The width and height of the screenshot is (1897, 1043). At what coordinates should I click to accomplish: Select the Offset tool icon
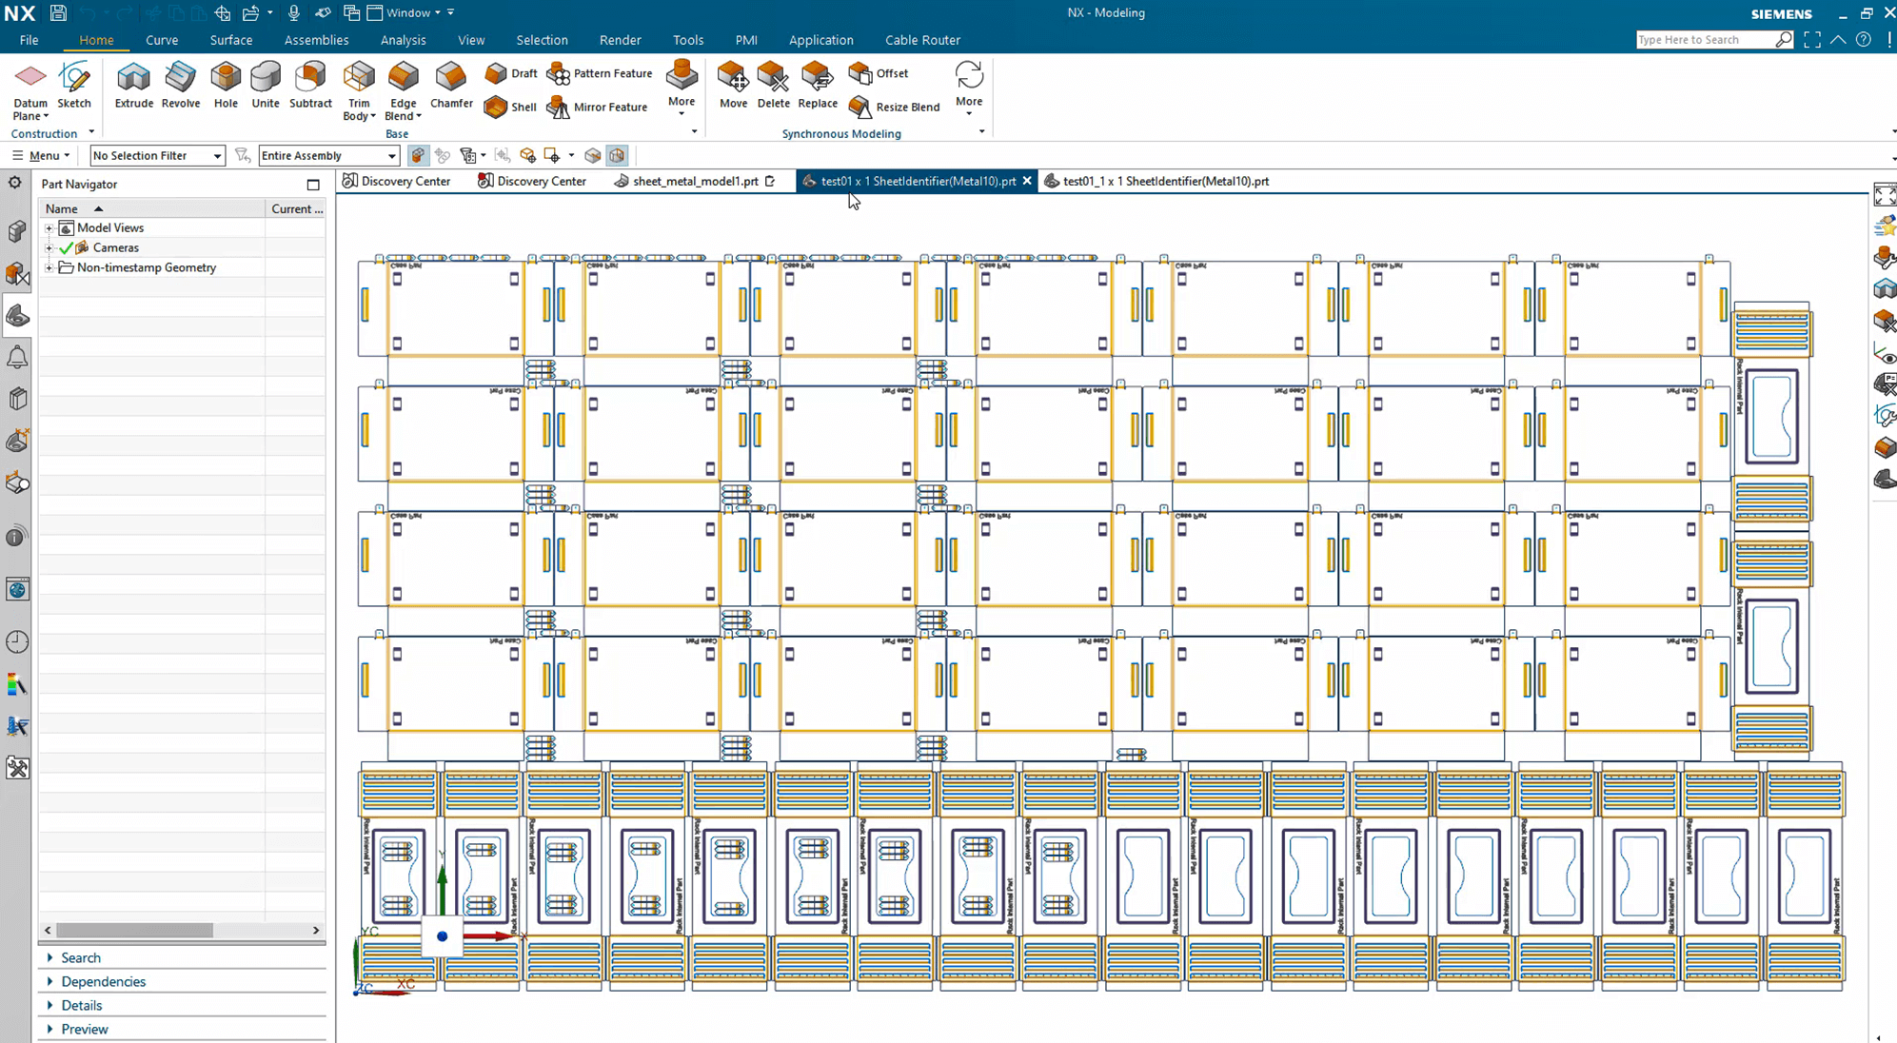[860, 72]
